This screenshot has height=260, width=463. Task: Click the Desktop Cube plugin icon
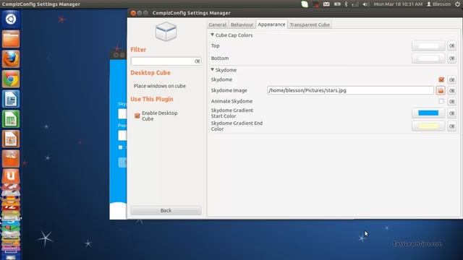166,31
